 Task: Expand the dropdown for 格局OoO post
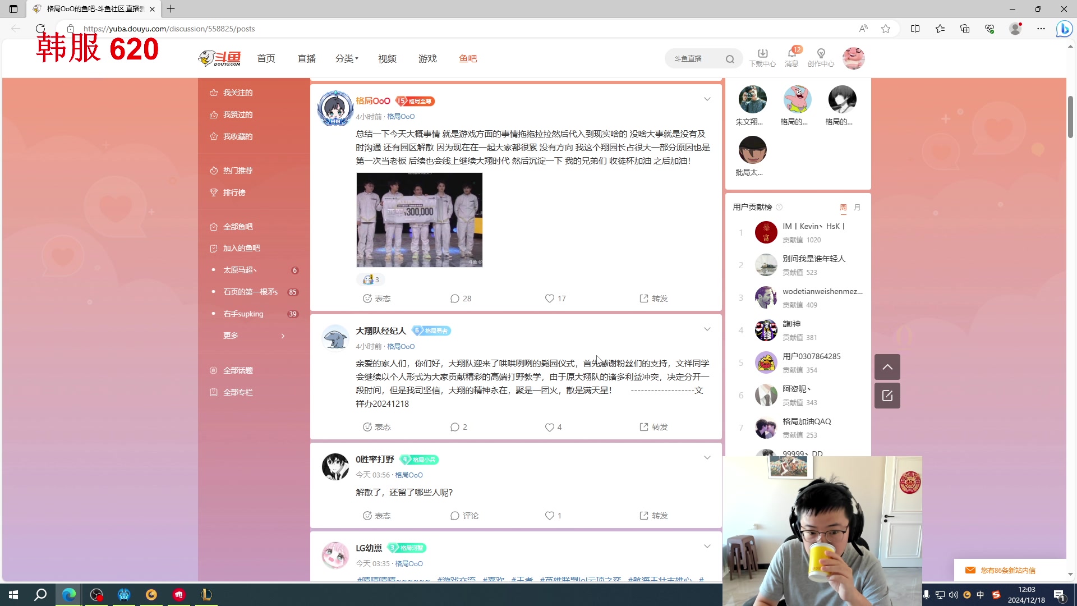point(706,99)
